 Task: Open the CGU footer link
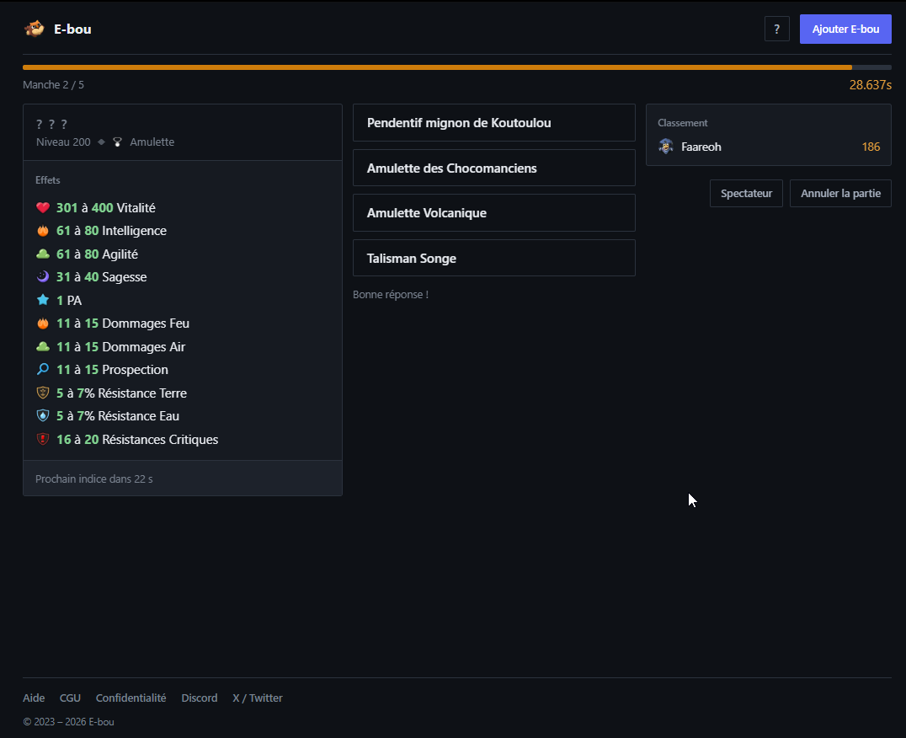click(70, 698)
